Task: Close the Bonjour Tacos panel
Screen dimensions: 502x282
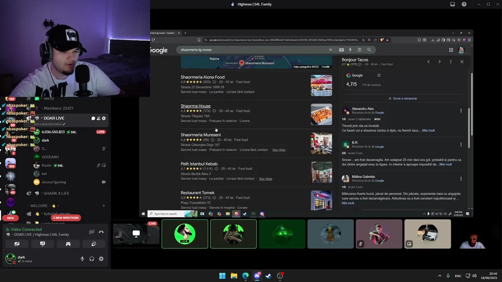Action: [x=462, y=62]
